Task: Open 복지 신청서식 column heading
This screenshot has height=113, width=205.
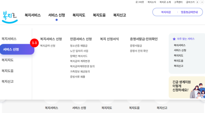Action: click(x=109, y=39)
